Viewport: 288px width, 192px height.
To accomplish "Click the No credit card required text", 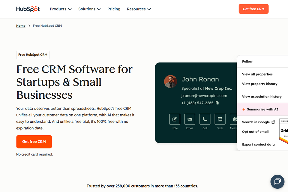I will [34, 154].
